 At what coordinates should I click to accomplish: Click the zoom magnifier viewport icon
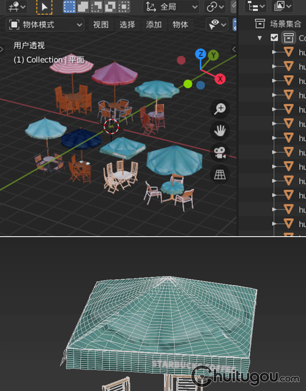click(x=220, y=109)
